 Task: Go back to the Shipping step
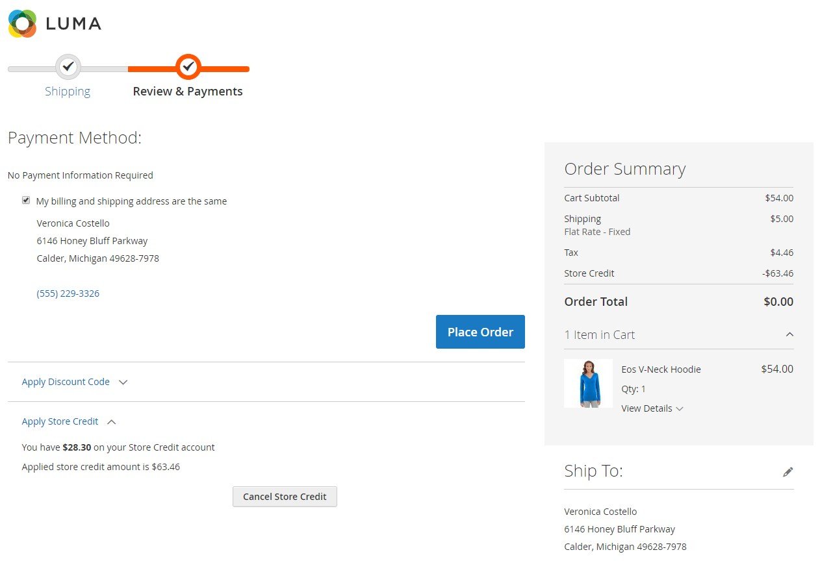click(68, 92)
